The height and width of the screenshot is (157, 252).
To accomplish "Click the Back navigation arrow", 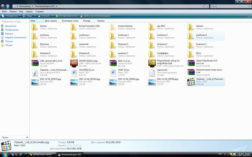I will (2, 6).
